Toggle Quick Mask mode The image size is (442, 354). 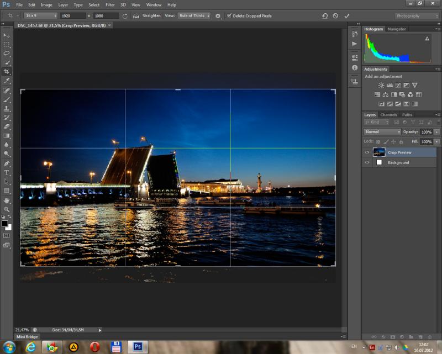[7, 236]
